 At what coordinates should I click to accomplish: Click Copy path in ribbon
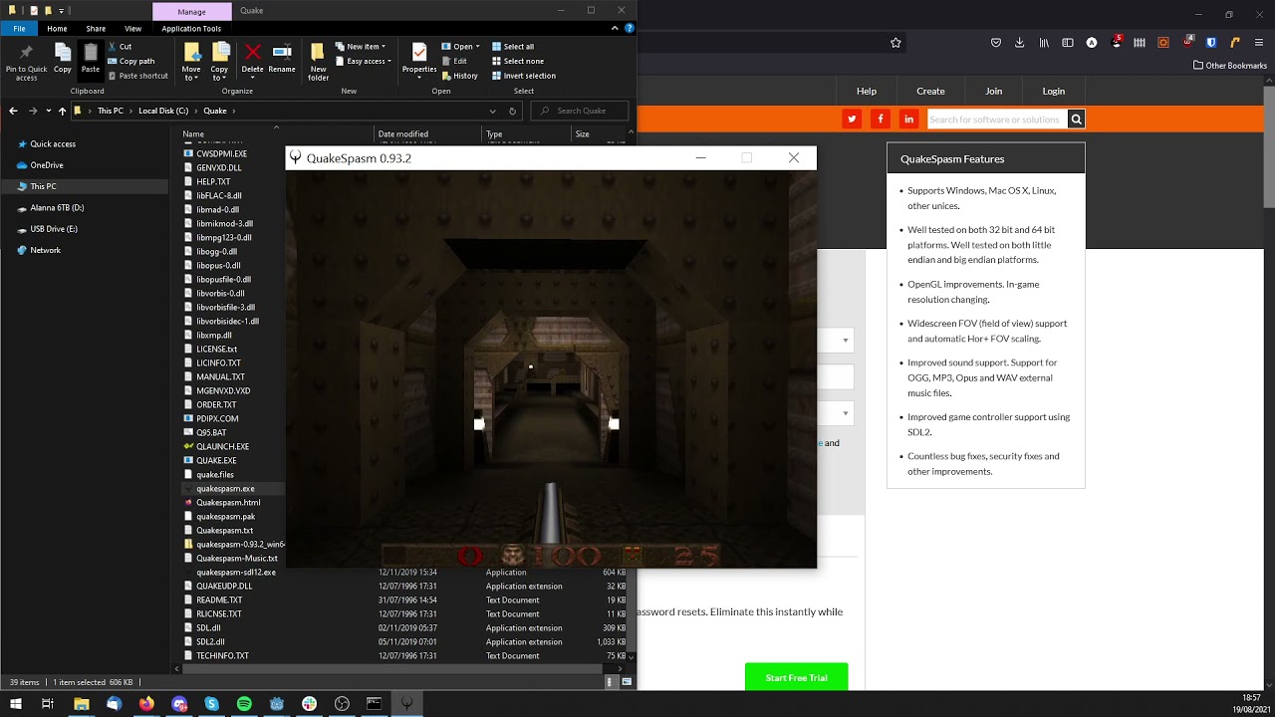[130, 61]
